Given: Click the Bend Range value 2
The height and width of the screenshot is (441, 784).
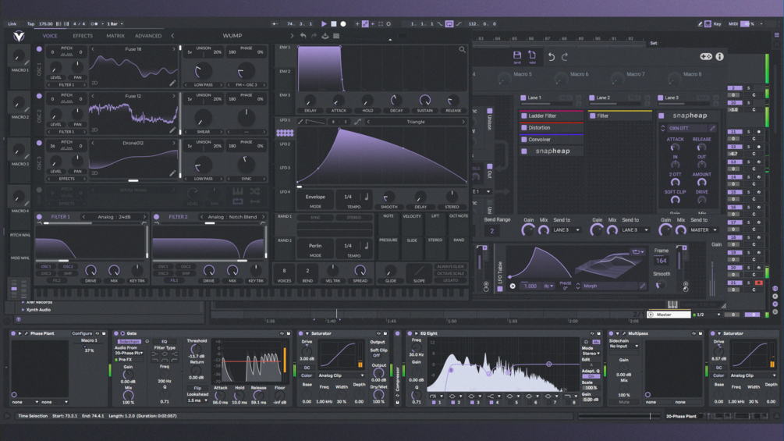Looking at the screenshot, I should [491, 230].
